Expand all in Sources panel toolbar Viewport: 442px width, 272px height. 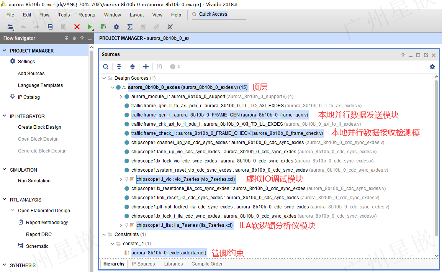coord(133,67)
